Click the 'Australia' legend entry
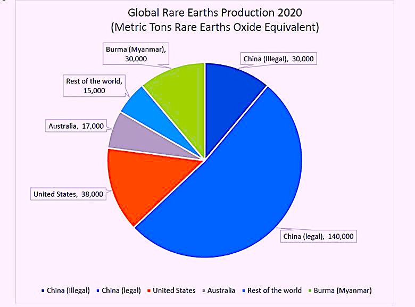 [219, 291]
